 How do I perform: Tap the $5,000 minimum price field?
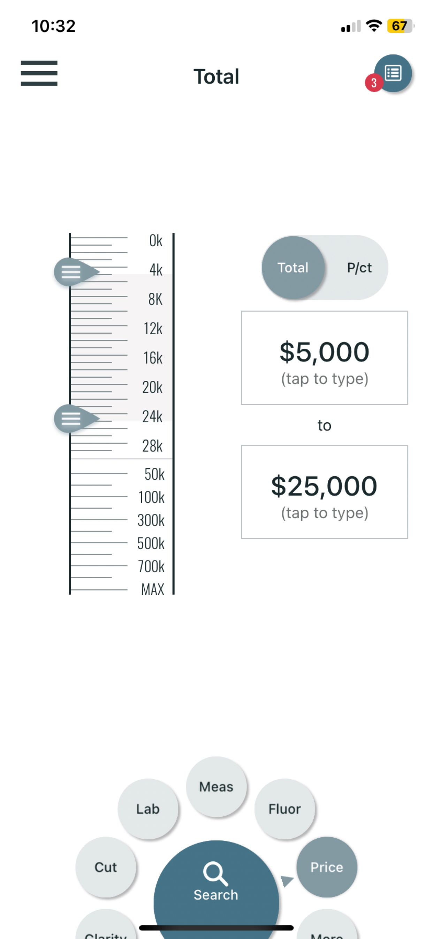[324, 358]
